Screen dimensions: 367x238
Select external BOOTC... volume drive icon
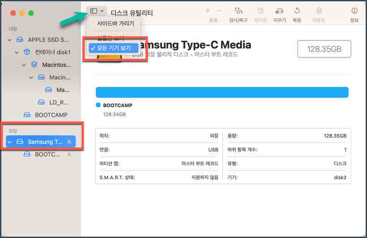click(x=27, y=154)
